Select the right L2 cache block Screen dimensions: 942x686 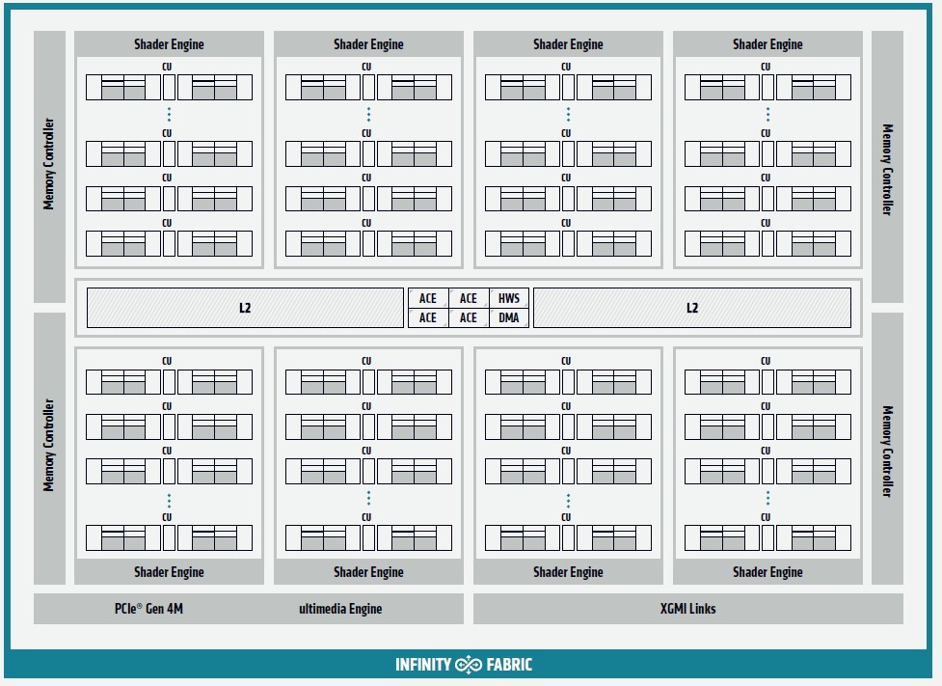(x=692, y=308)
